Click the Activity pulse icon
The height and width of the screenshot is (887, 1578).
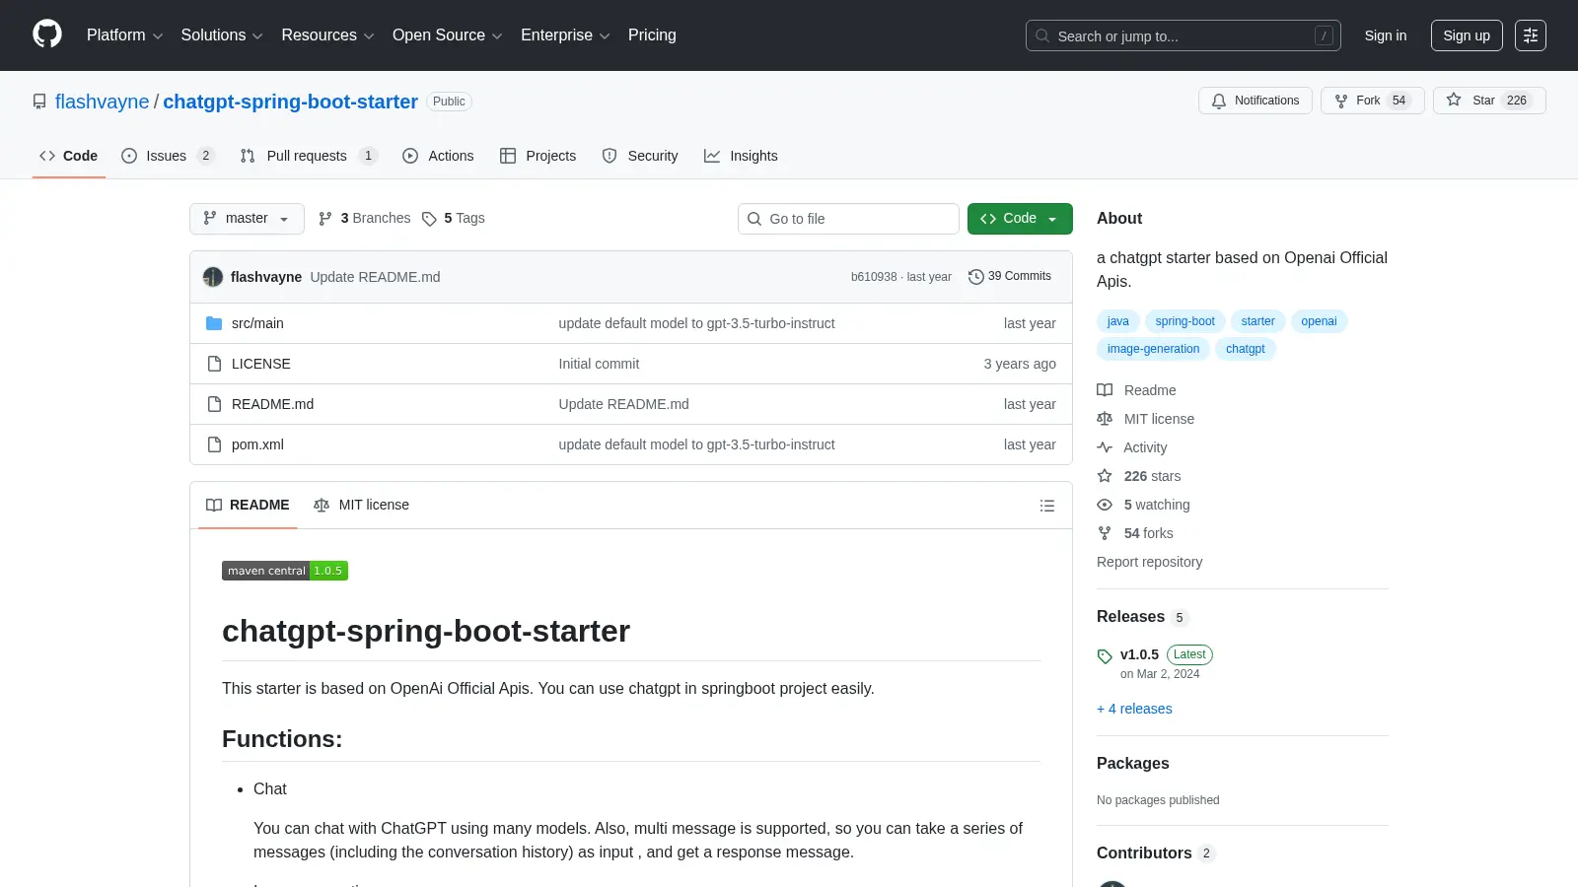click(1105, 447)
